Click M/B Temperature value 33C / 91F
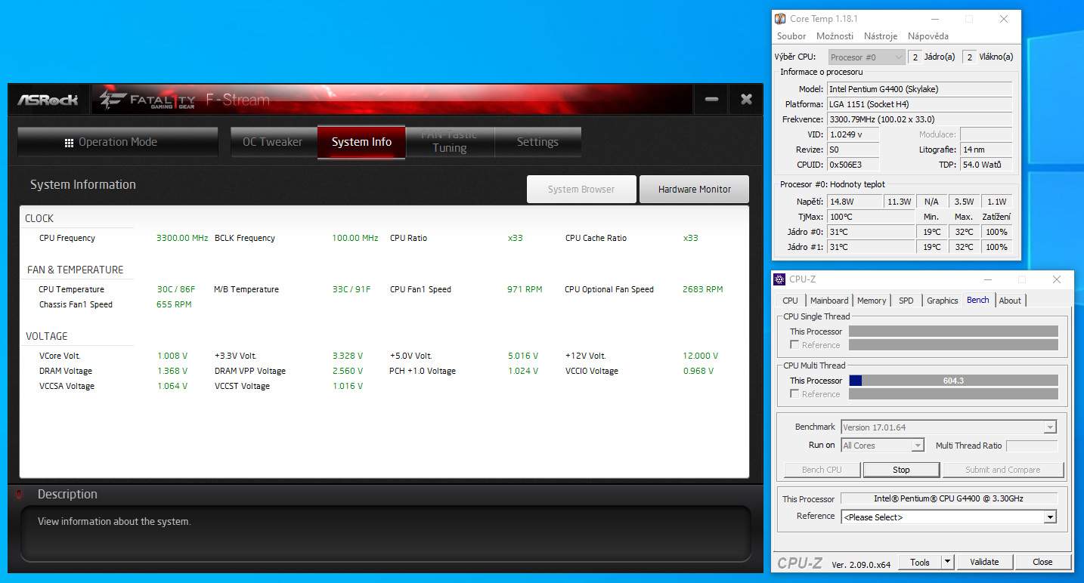The image size is (1084, 583). coord(352,289)
